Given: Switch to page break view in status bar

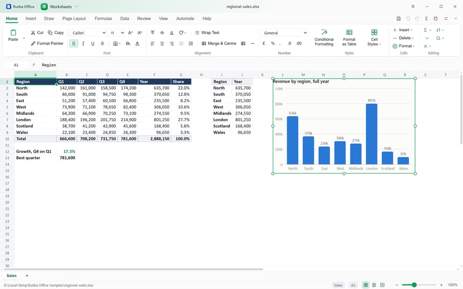Looking at the screenshot, I should click(382, 285).
